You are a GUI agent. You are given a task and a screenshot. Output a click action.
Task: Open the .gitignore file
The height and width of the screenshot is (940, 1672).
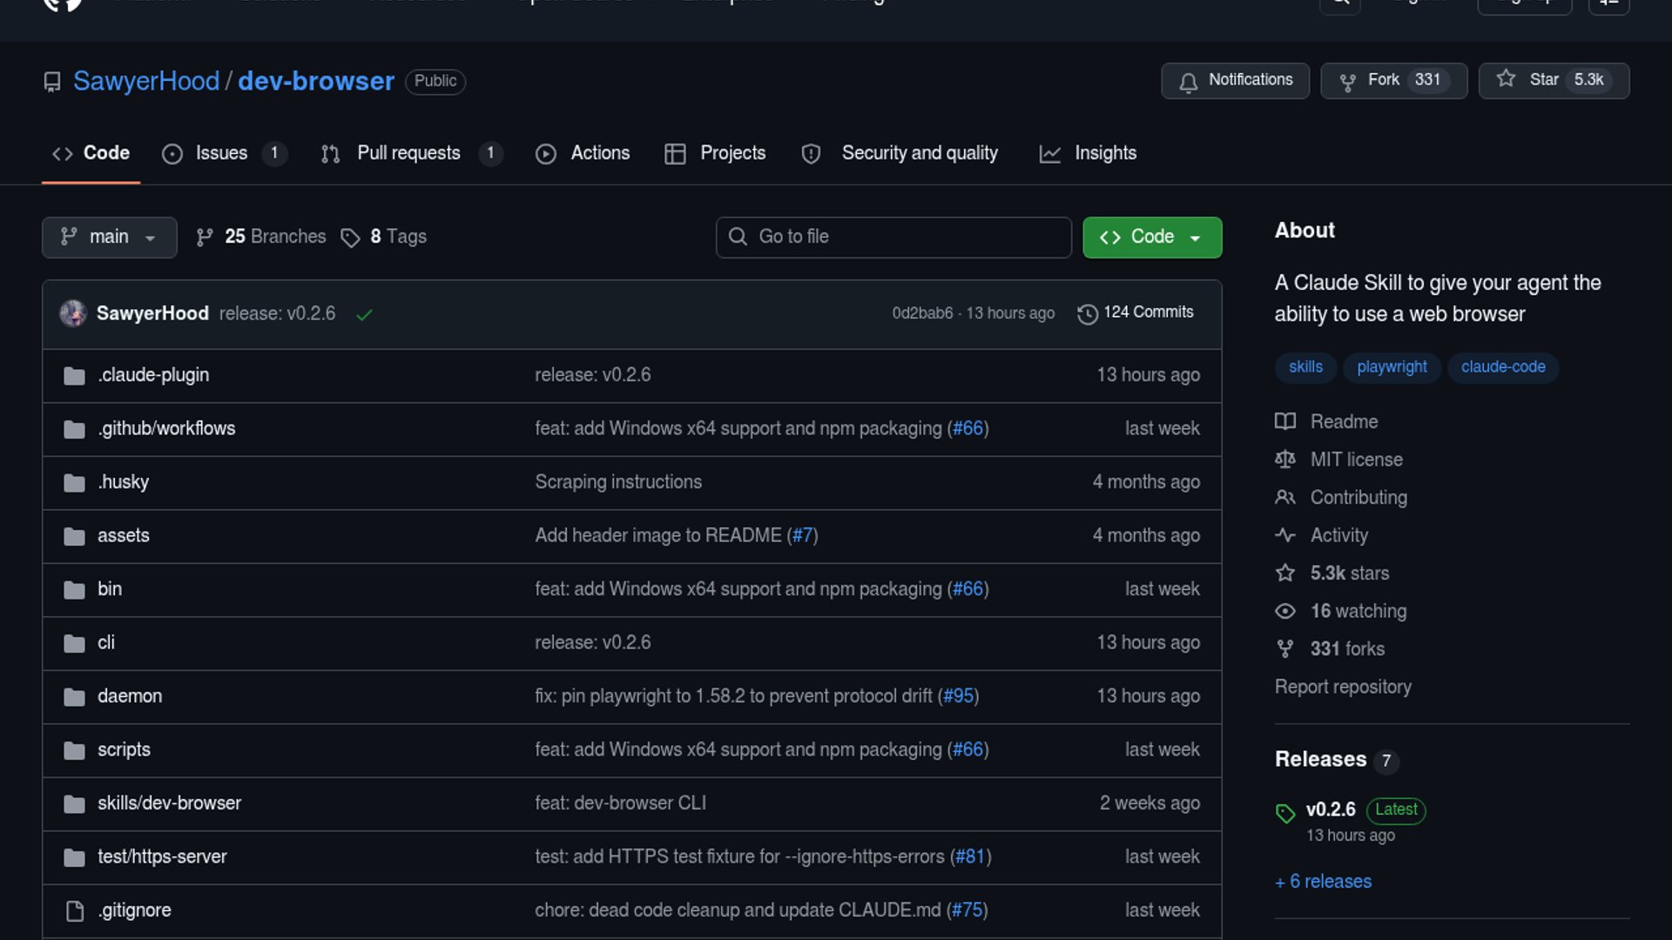[135, 910]
